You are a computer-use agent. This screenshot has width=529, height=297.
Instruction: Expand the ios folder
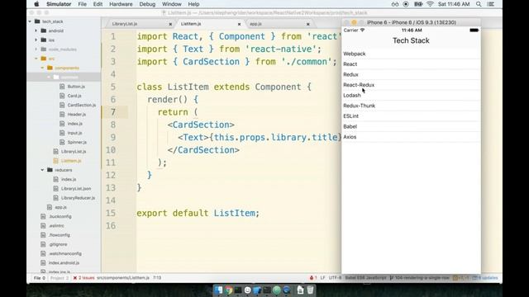pos(36,40)
